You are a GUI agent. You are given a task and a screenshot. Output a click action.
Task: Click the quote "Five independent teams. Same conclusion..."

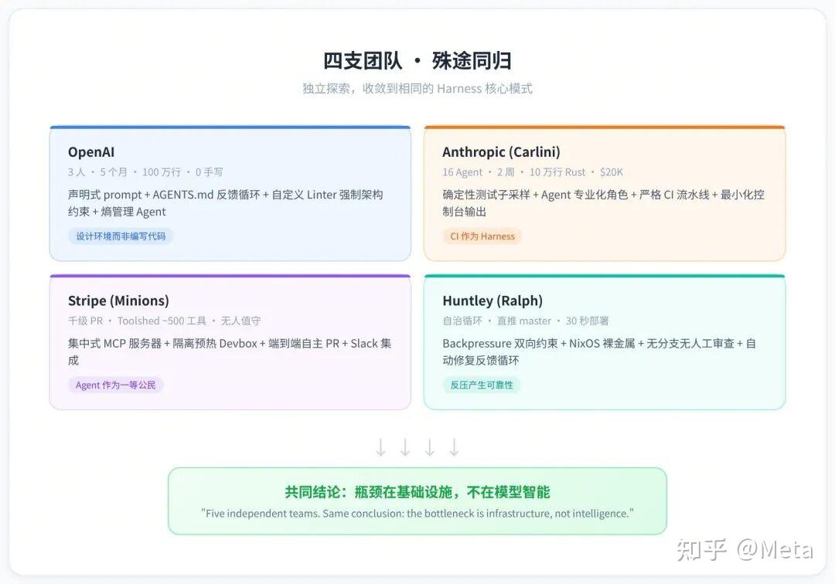pyautogui.click(x=417, y=514)
